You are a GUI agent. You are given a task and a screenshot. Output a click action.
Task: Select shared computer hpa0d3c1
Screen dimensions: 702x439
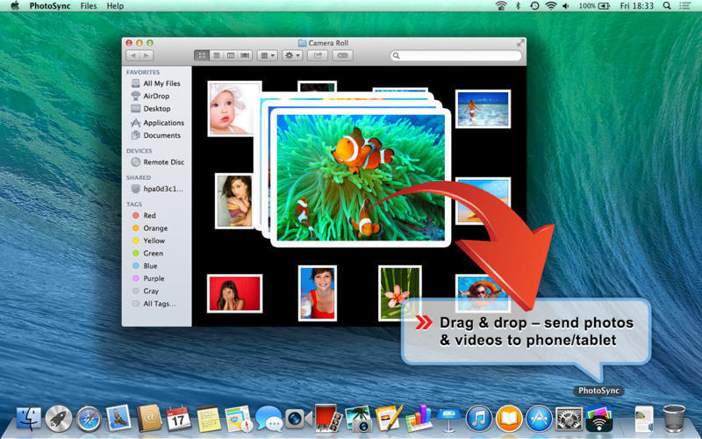(x=156, y=189)
